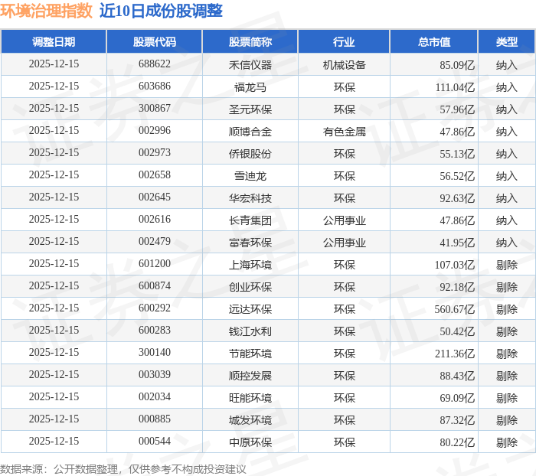Click market value 211.36亿

455,354
